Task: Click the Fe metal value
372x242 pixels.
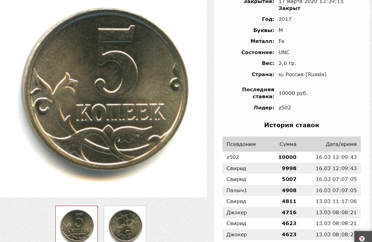Action: pyautogui.click(x=281, y=41)
